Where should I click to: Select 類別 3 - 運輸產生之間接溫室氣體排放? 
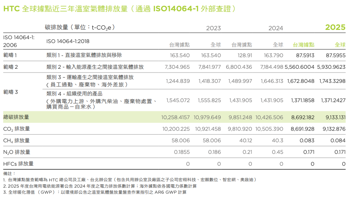(x=90, y=77)
